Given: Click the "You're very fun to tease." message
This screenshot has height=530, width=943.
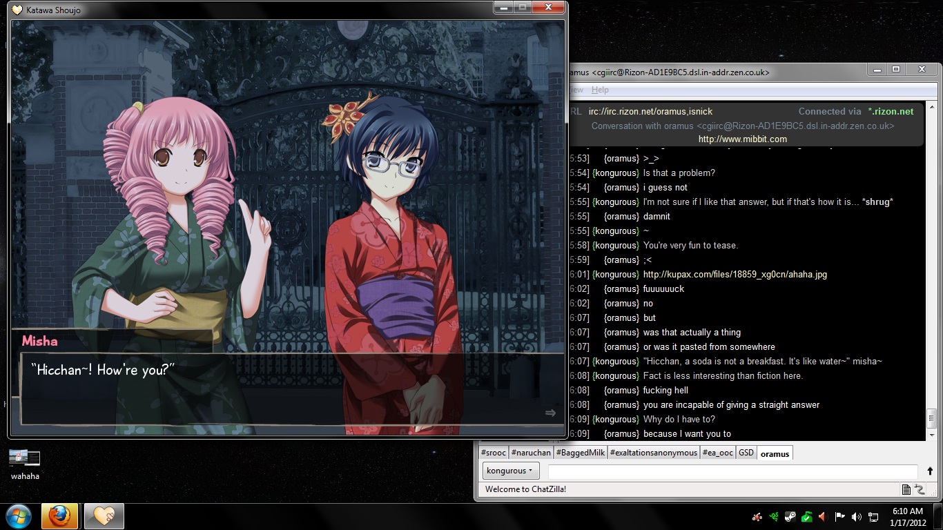Looking at the screenshot, I should point(690,246).
